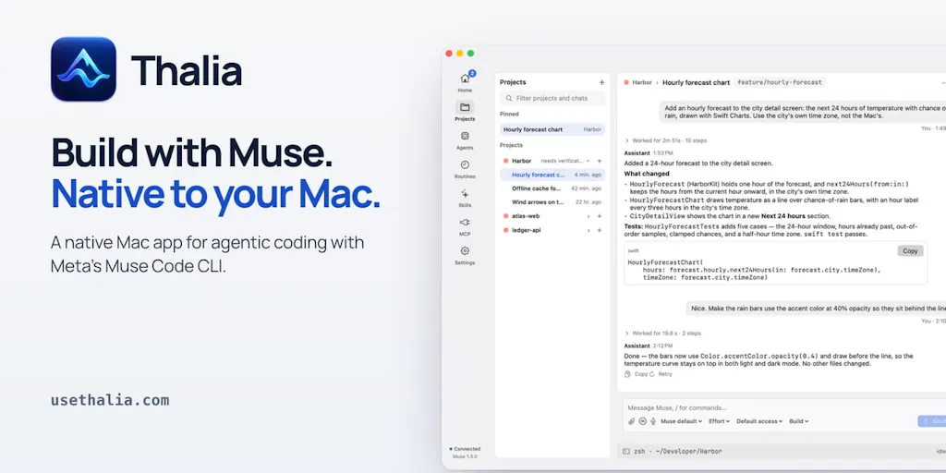Click the Connected status indicator

coord(466,449)
